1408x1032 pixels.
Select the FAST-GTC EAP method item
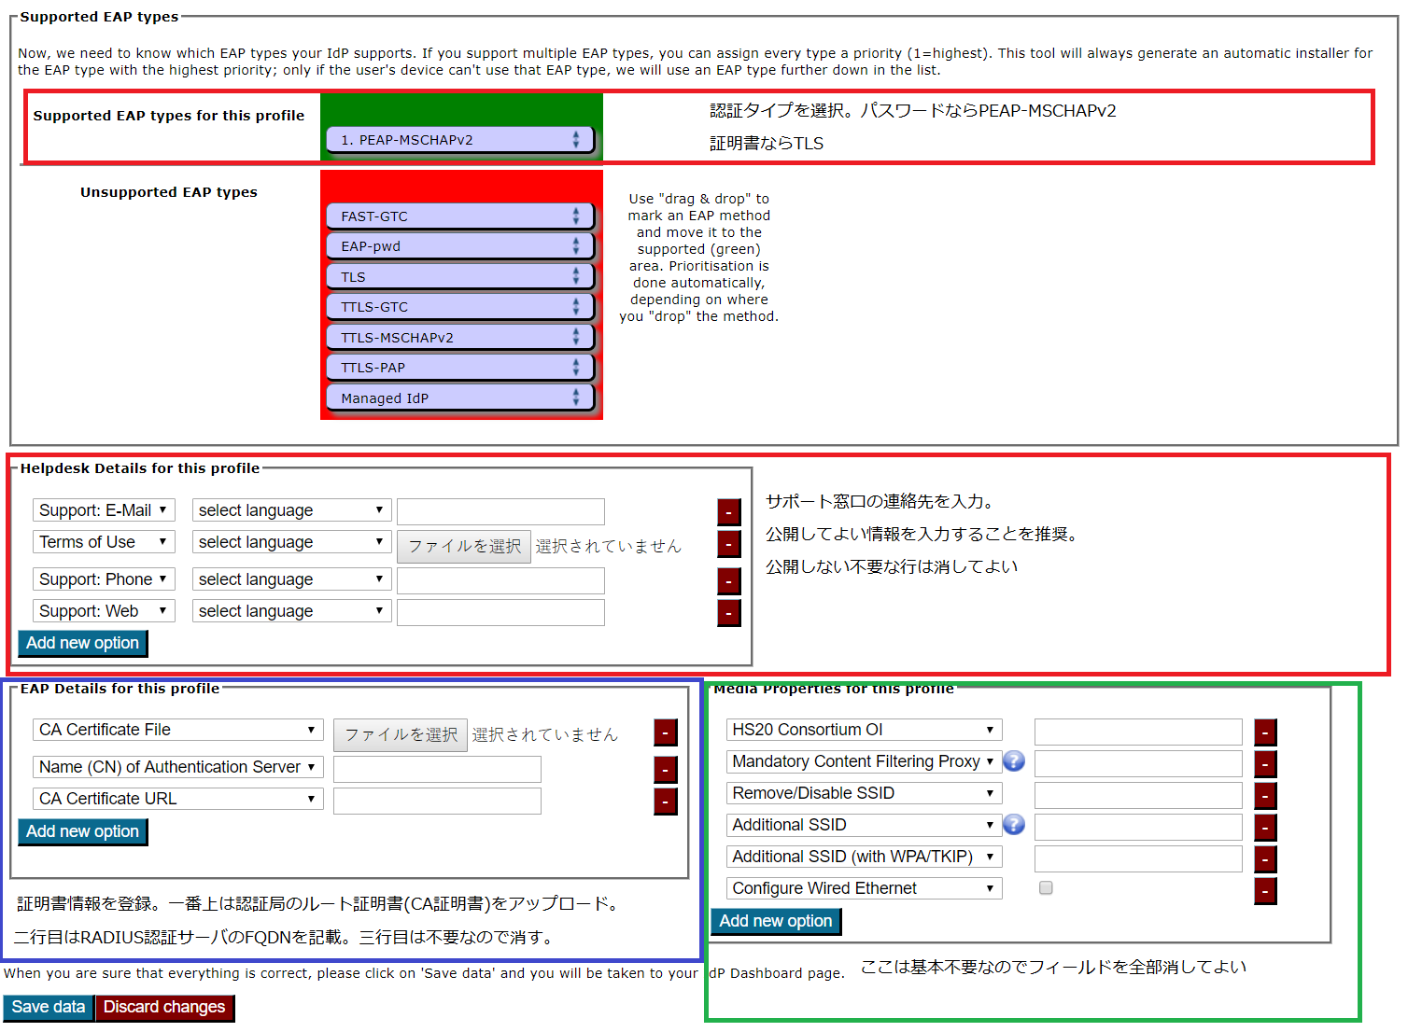click(x=460, y=216)
